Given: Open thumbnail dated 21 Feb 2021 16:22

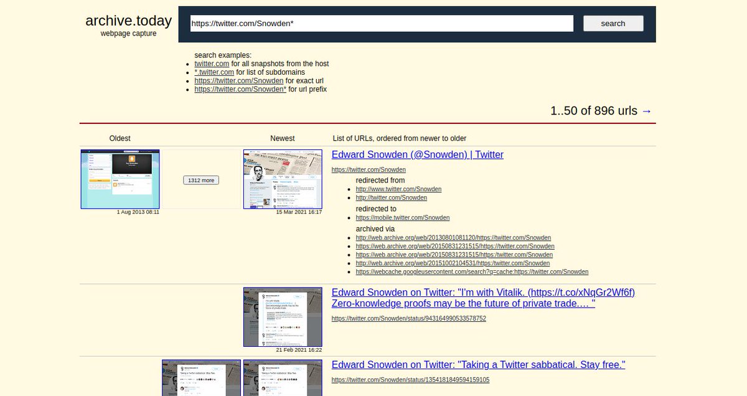Looking at the screenshot, I should pos(283,317).
